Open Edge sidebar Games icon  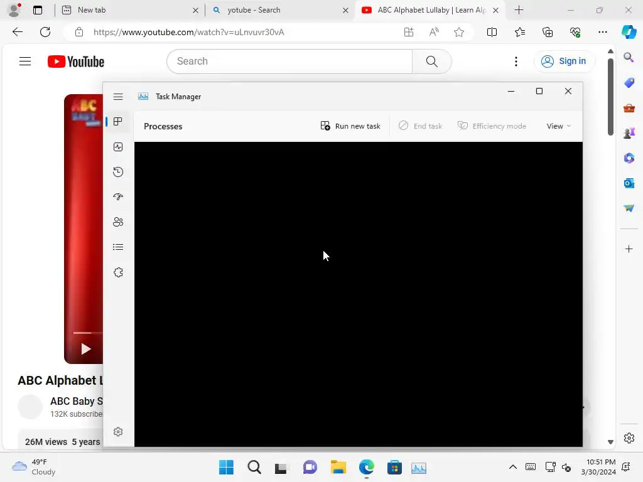[x=629, y=133]
